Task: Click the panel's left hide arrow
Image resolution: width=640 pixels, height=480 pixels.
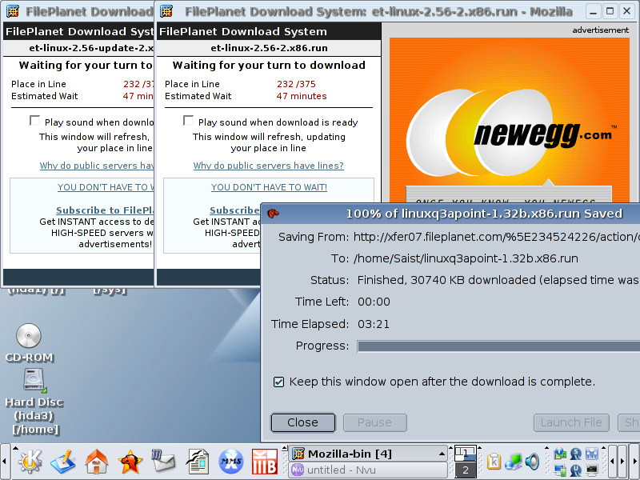Action: point(5,462)
